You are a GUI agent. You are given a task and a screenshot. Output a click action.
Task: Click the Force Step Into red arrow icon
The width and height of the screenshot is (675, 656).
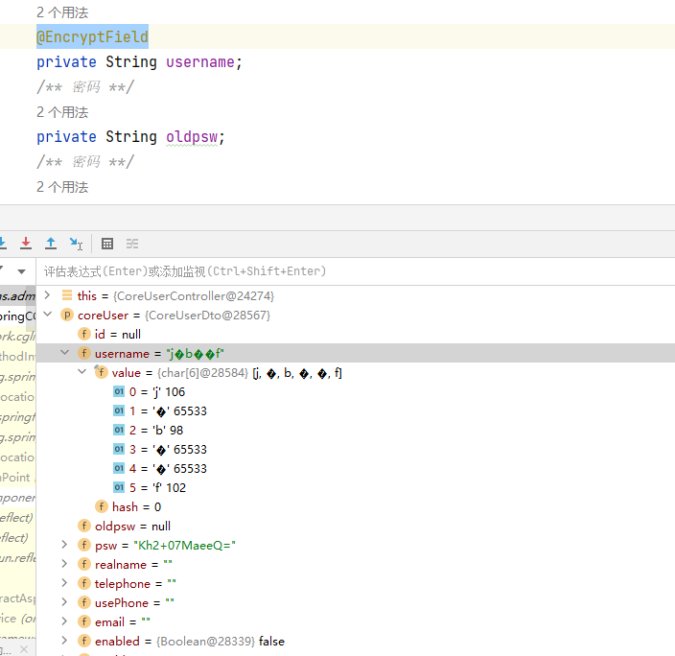tap(26, 244)
